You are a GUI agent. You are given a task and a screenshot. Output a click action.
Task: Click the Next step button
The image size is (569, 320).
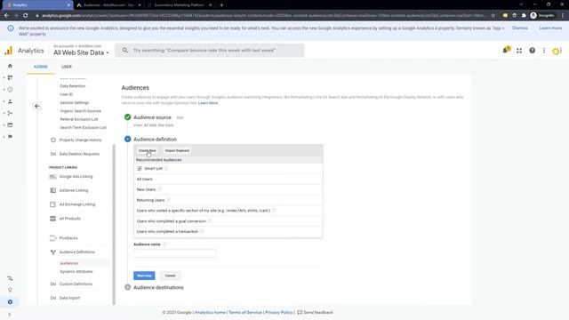click(144, 276)
